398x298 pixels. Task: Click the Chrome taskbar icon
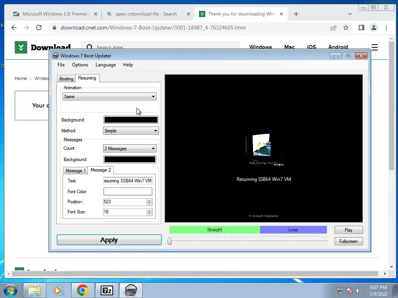(82, 290)
